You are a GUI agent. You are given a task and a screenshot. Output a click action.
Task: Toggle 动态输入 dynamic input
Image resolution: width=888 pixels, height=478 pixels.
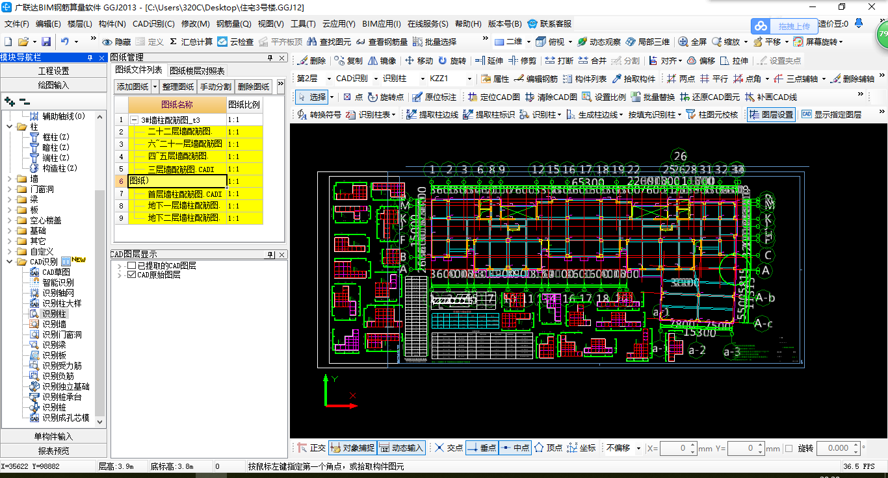402,447
